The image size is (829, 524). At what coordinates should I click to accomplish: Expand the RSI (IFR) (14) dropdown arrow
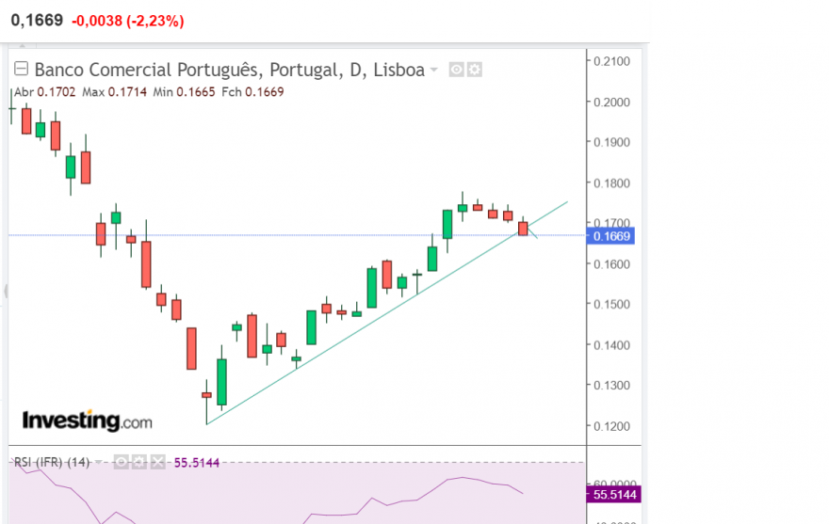tap(98, 463)
